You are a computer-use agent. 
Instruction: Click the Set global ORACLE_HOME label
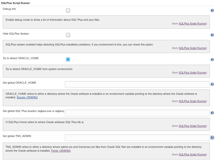click(x=20, y=83)
